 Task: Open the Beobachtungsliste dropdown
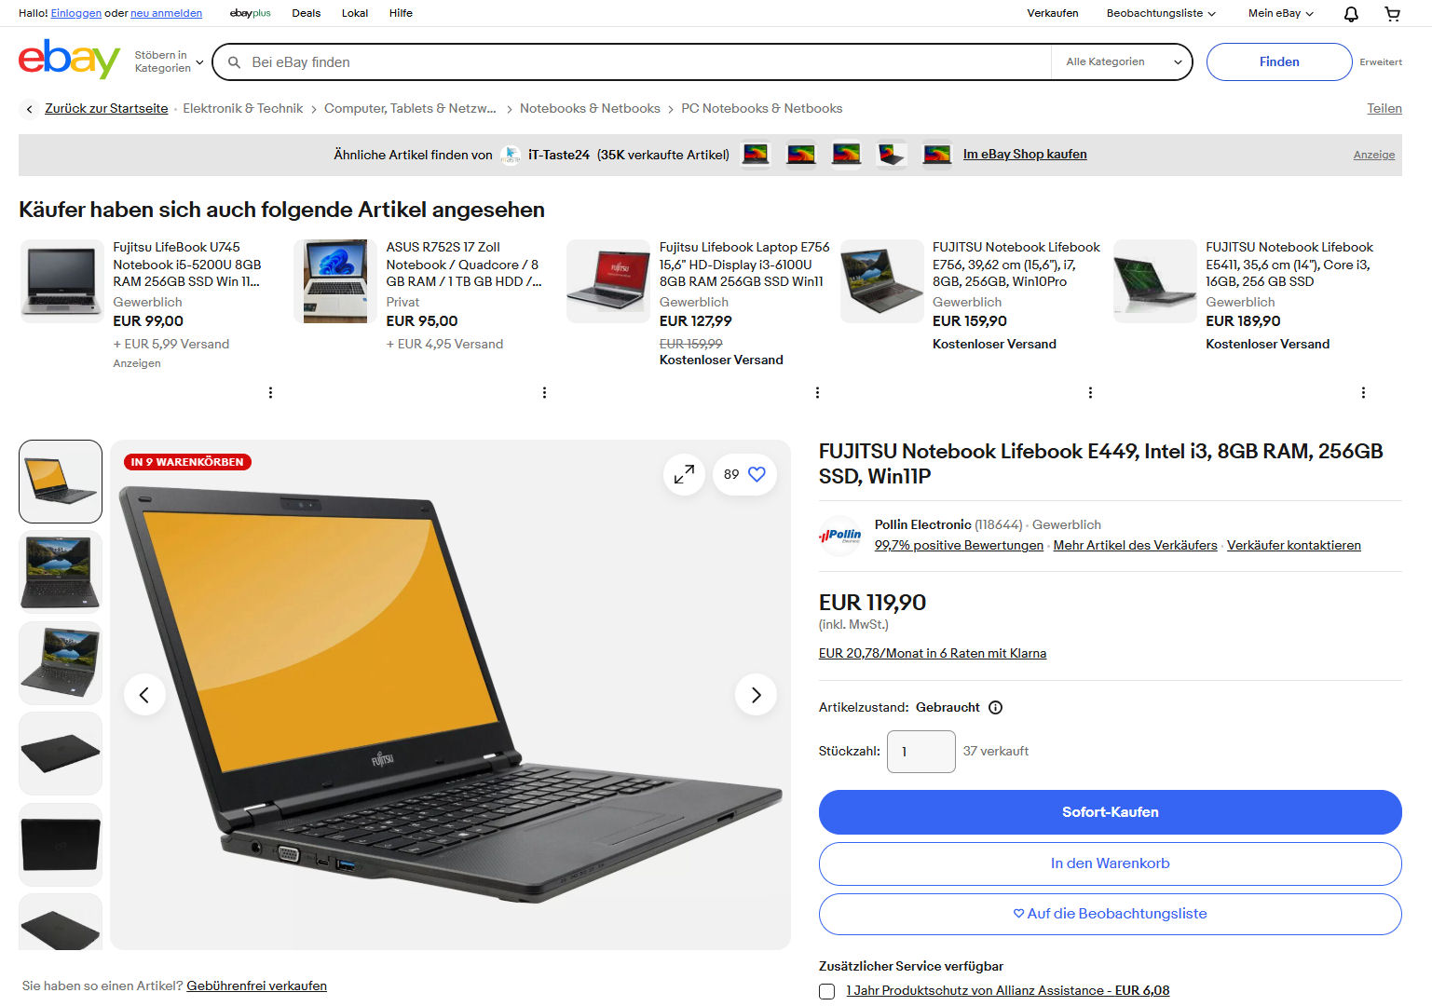click(1161, 13)
